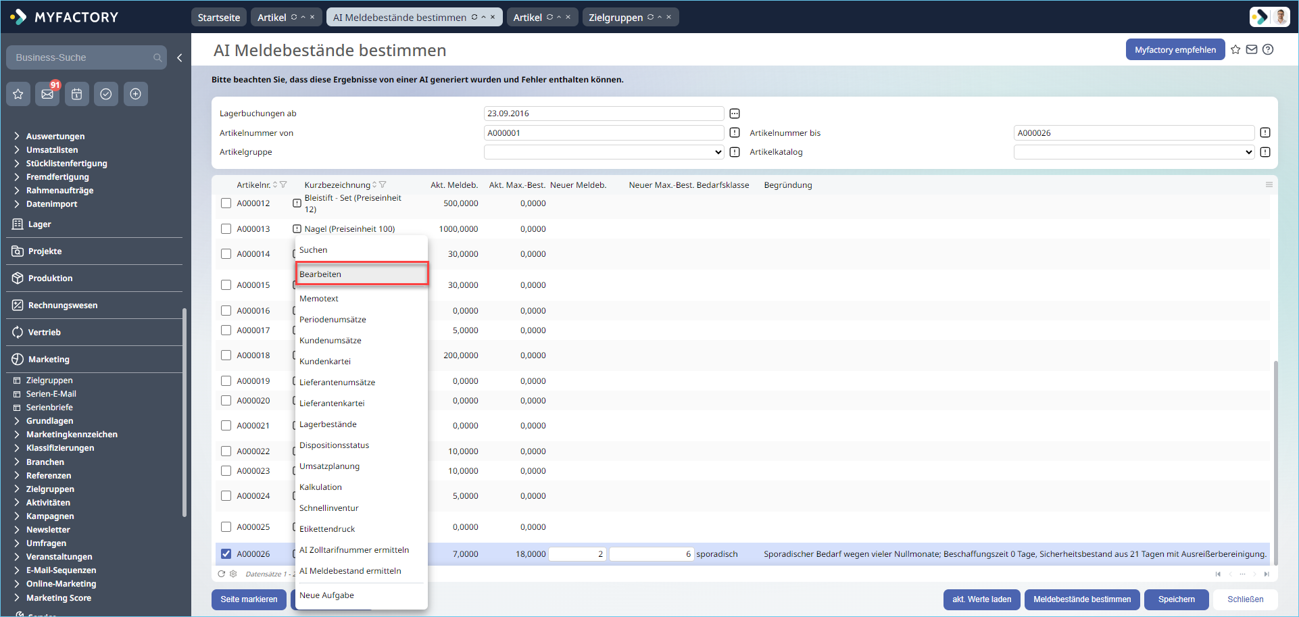Click the table refresh icon in the footer
The height and width of the screenshot is (617, 1299).
pos(221,574)
